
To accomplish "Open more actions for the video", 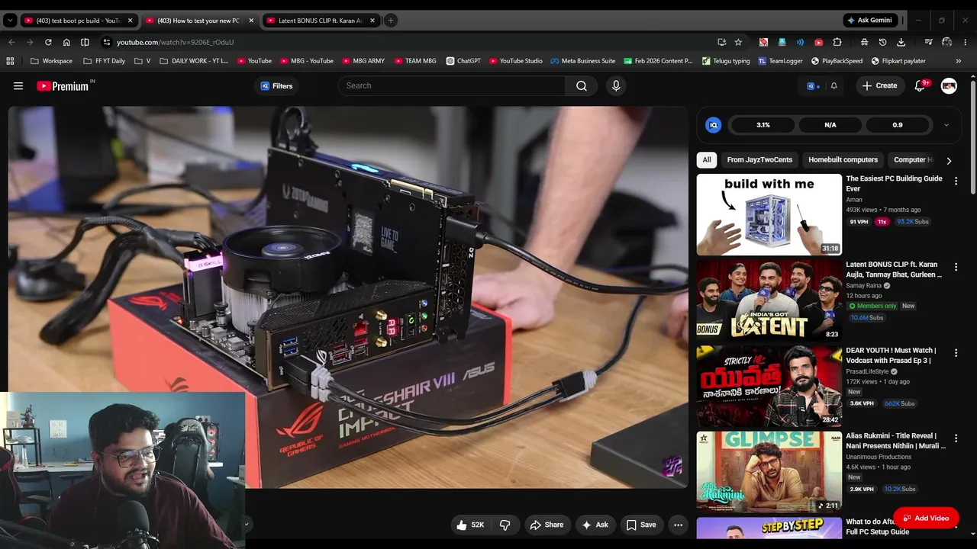I will [x=678, y=525].
